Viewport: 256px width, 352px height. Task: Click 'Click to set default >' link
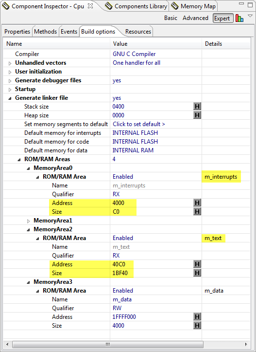[139, 124]
